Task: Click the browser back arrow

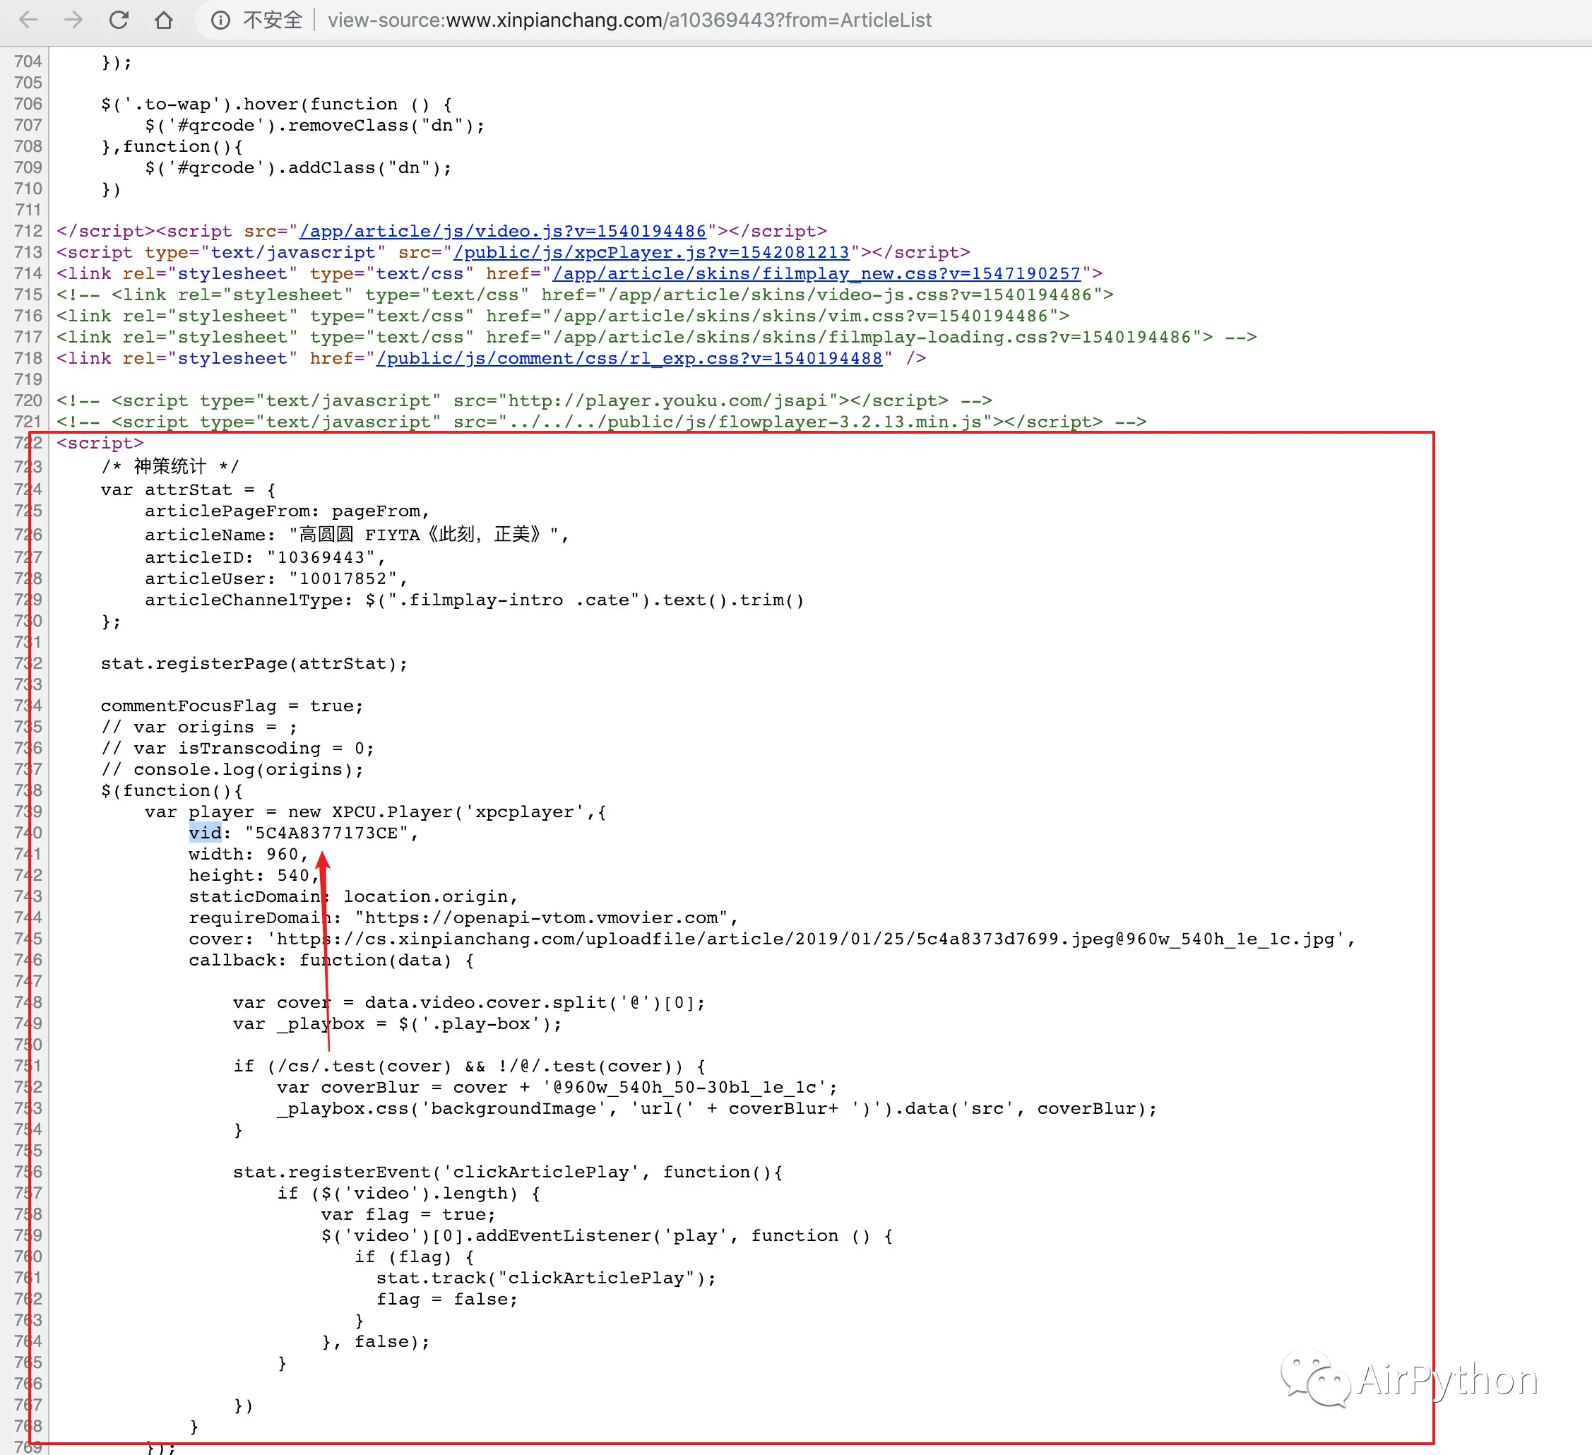Action: click(28, 20)
